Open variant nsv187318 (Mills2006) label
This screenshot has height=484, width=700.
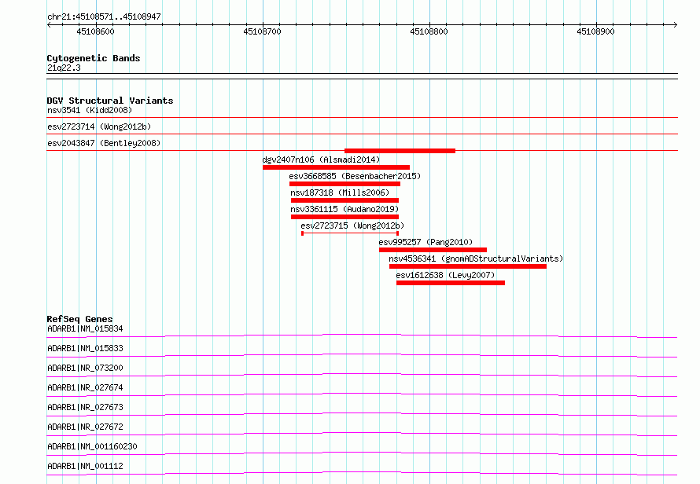click(x=340, y=192)
